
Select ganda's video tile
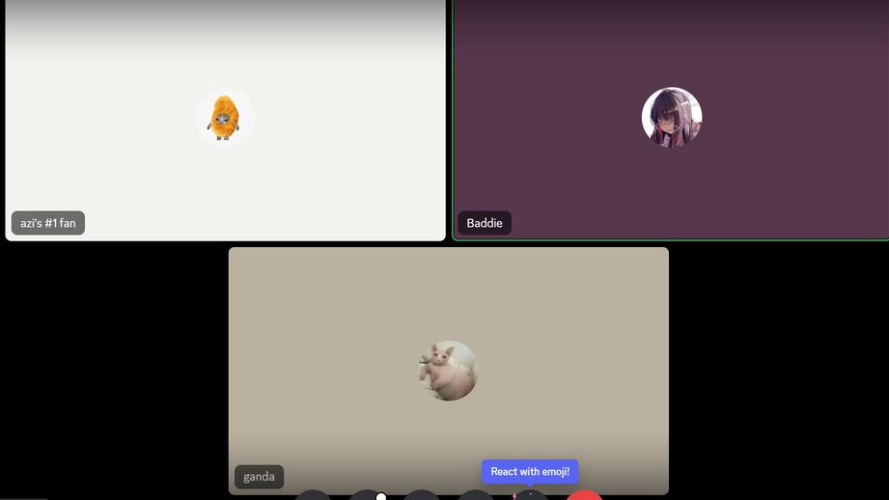point(449,371)
